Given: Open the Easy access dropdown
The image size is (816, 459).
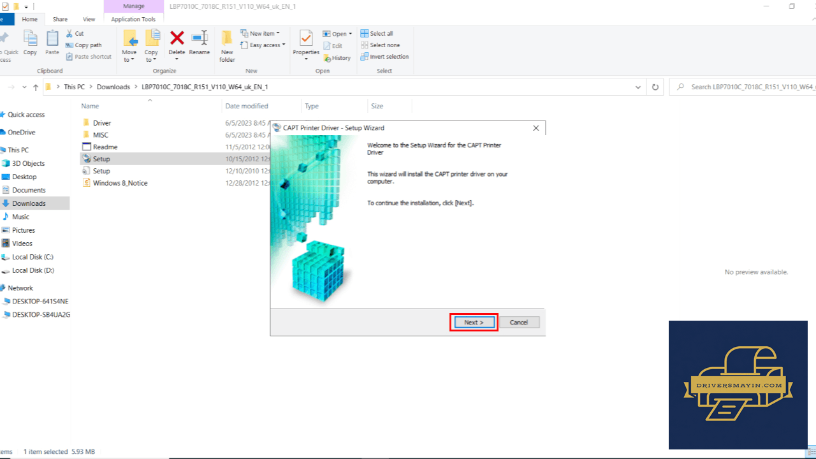Looking at the screenshot, I should pyautogui.click(x=263, y=45).
